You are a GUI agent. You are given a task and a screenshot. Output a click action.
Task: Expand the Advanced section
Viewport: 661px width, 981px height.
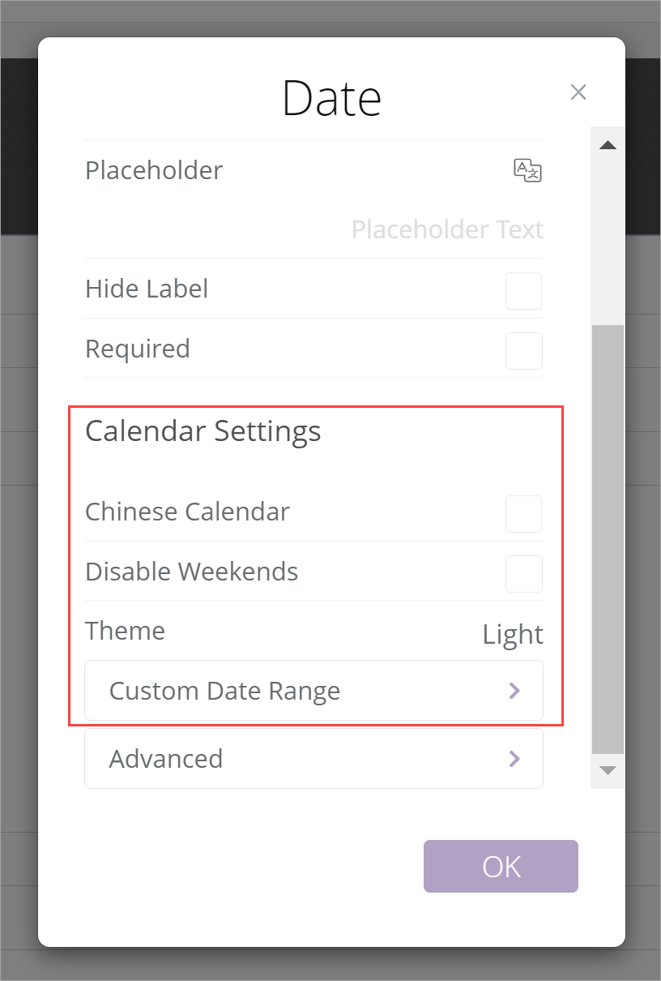pos(313,759)
